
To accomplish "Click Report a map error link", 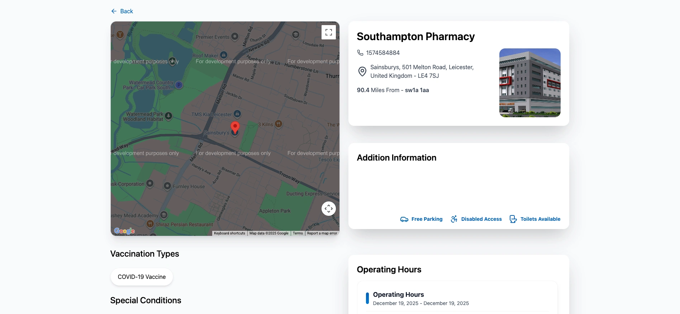I will (322, 233).
